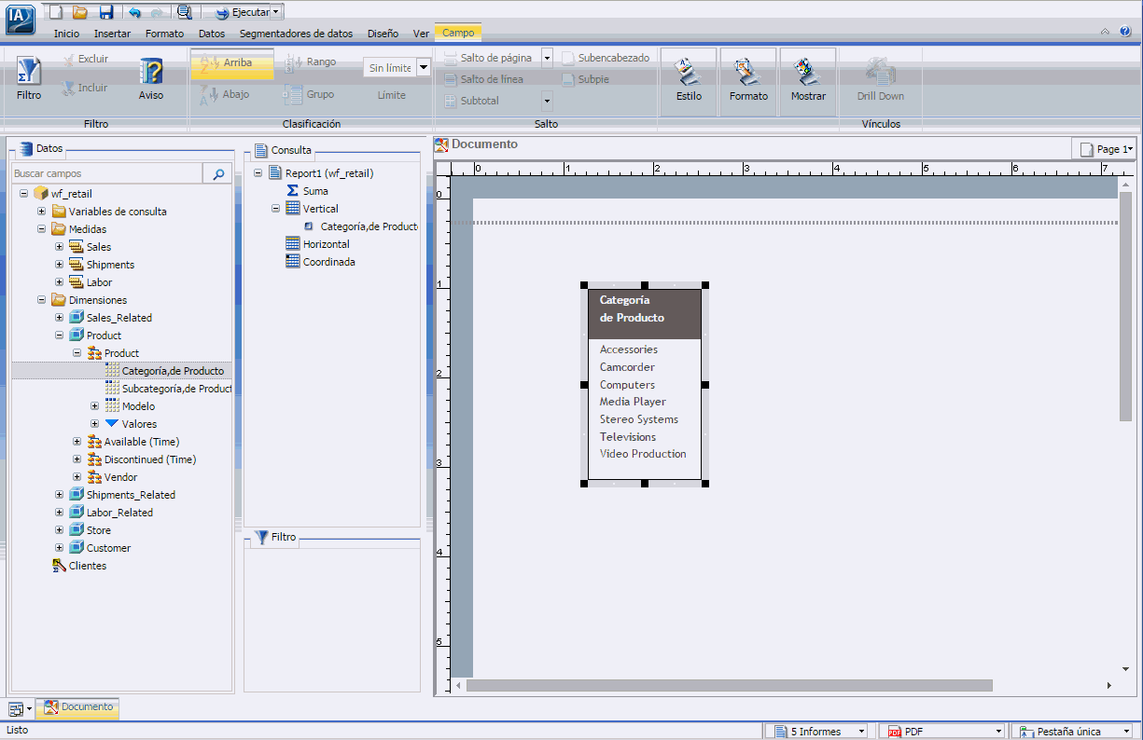Open the Insertar ribbon tab
This screenshot has height=740, width=1143.
tap(112, 34)
